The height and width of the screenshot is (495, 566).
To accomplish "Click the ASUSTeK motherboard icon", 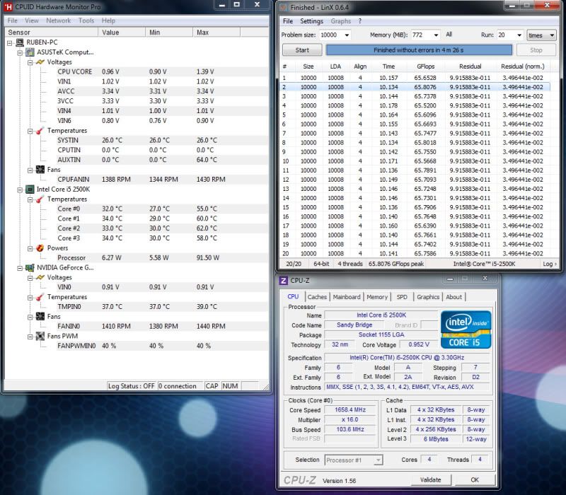I will 30,52.
